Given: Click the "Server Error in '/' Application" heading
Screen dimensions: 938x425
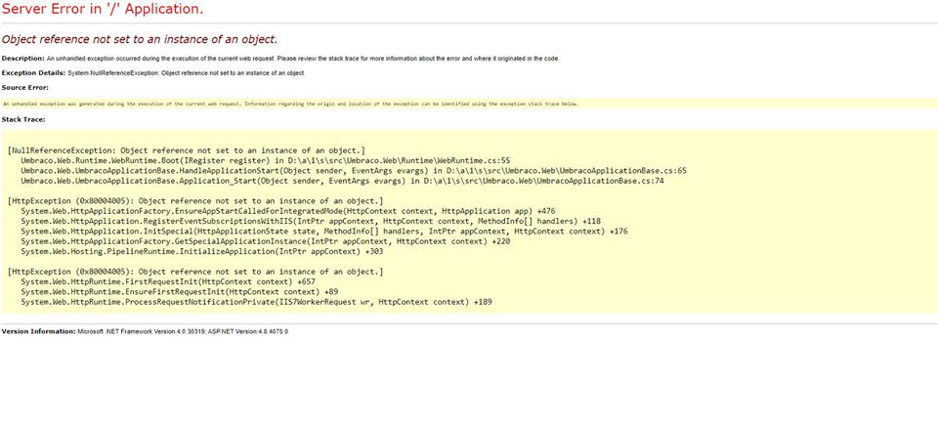Looking at the screenshot, I should tap(103, 10).
